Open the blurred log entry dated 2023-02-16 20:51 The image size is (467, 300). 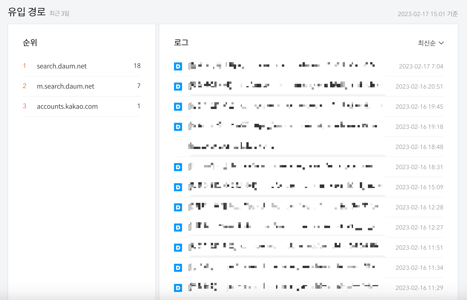click(286, 86)
